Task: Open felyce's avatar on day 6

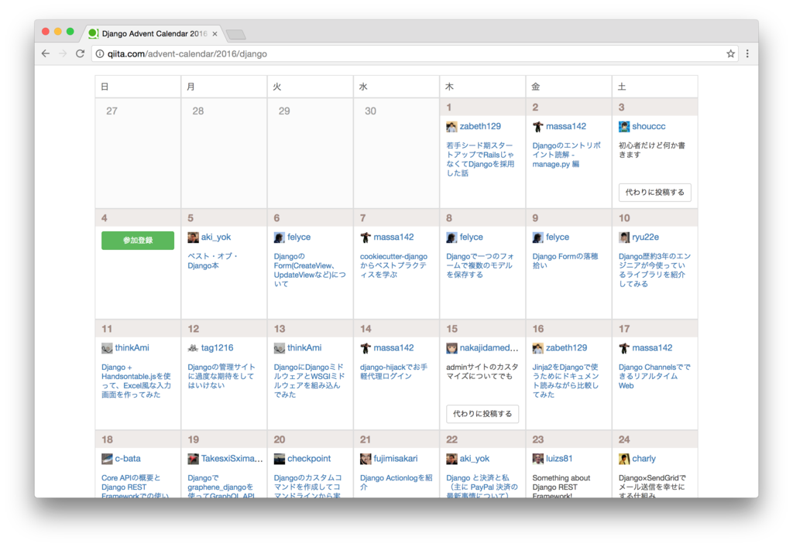Action: [x=279, y=238]
